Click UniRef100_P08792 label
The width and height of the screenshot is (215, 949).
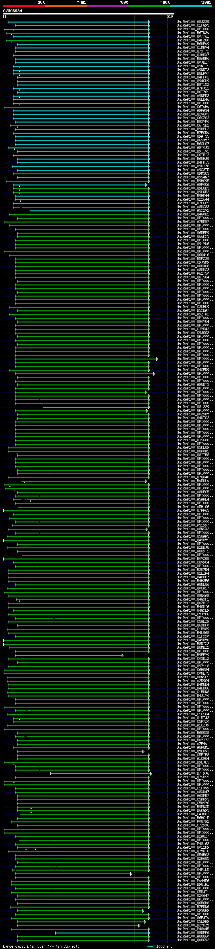(193, 821)
